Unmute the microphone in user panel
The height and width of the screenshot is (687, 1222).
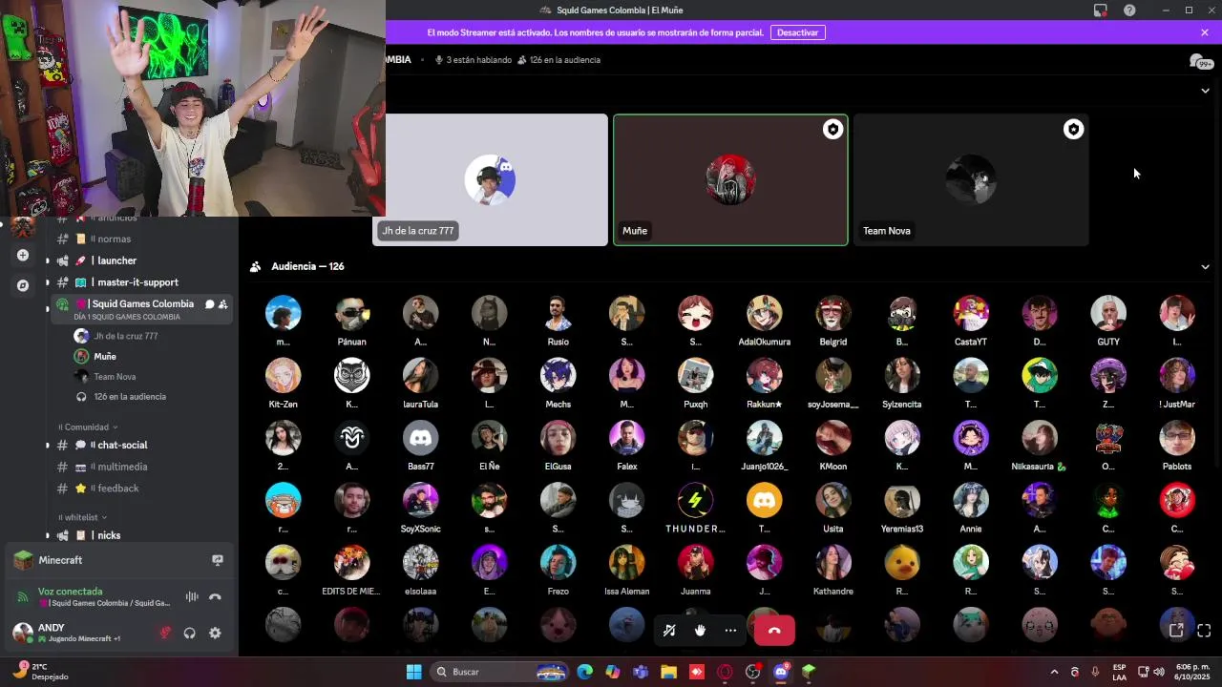[x=165, y=633]
